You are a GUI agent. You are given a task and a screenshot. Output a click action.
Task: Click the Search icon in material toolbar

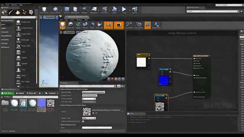[x=85, y=25]
